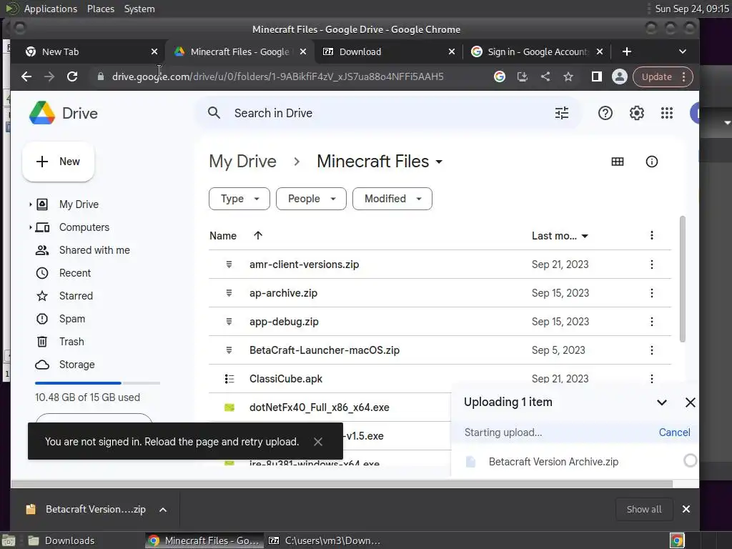732x549 pixels.
Task: Open the Drive help question mark icon
Action: [605, 113]
